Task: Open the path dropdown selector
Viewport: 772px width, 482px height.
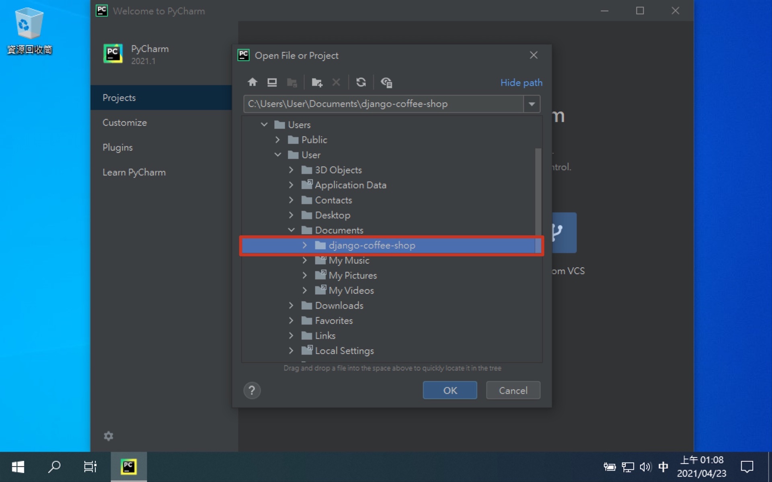Action: [x=531, y=104]
